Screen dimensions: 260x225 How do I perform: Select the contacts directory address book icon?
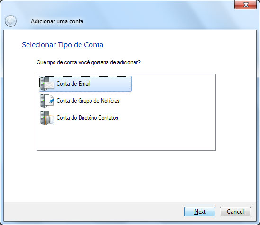click(x=47, y=118)
